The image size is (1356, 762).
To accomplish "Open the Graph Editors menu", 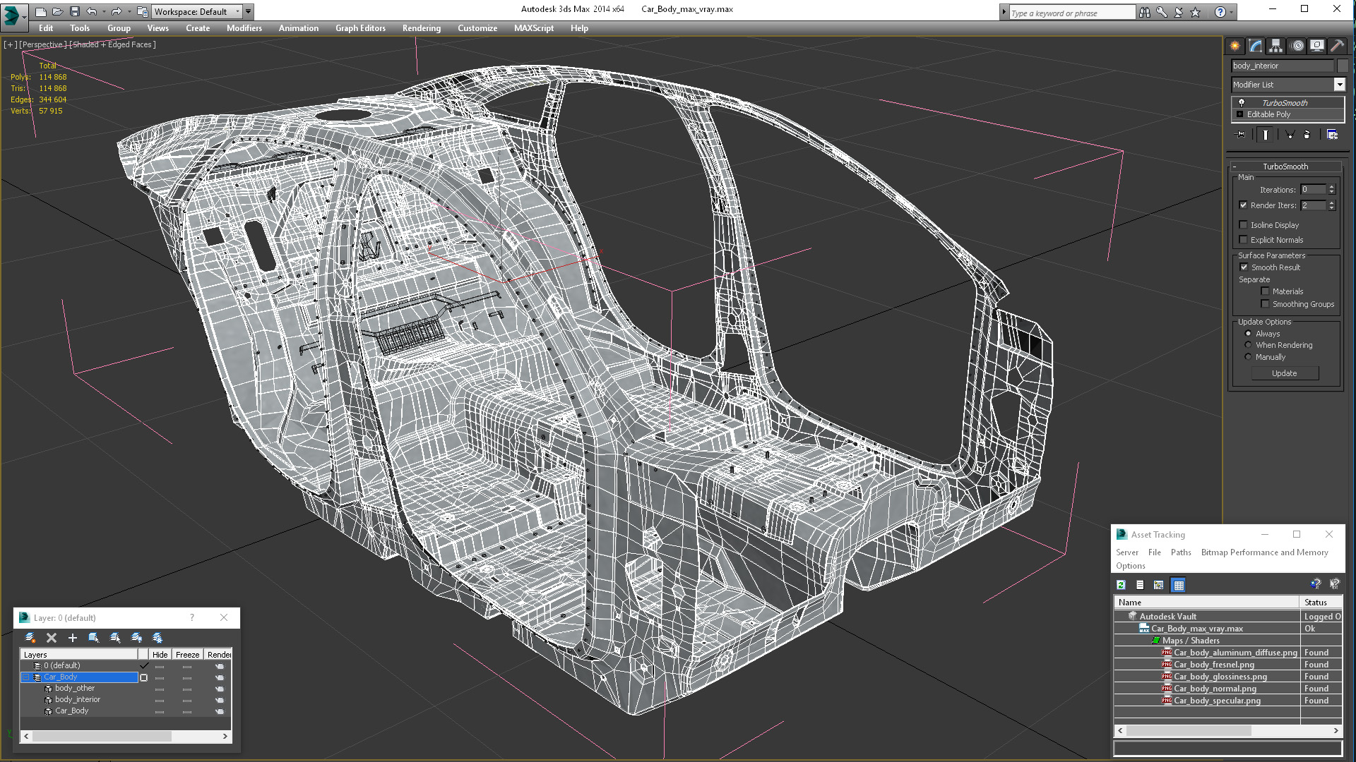I will coord(360,28).
